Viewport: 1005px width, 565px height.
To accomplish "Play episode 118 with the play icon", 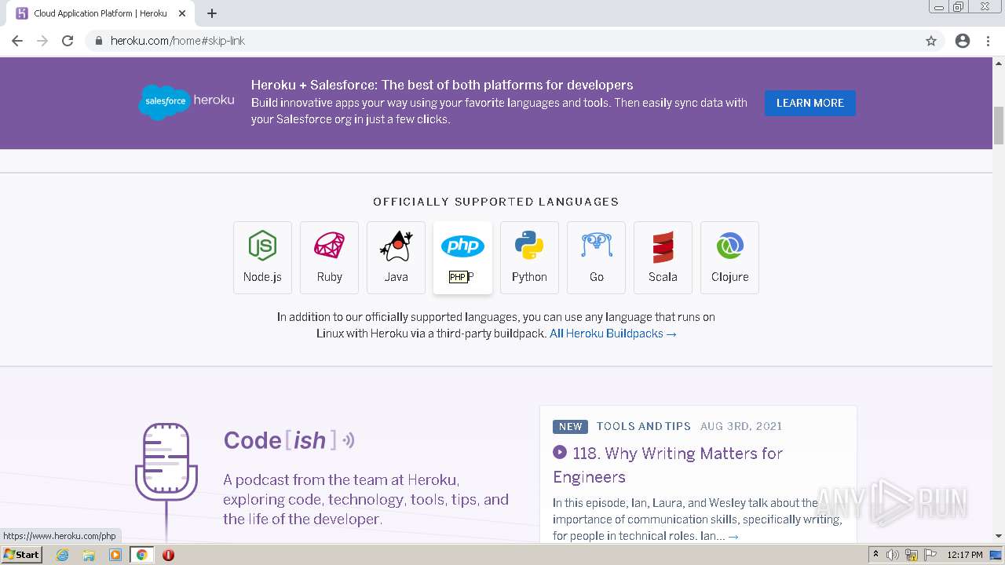I will [560, 452].
